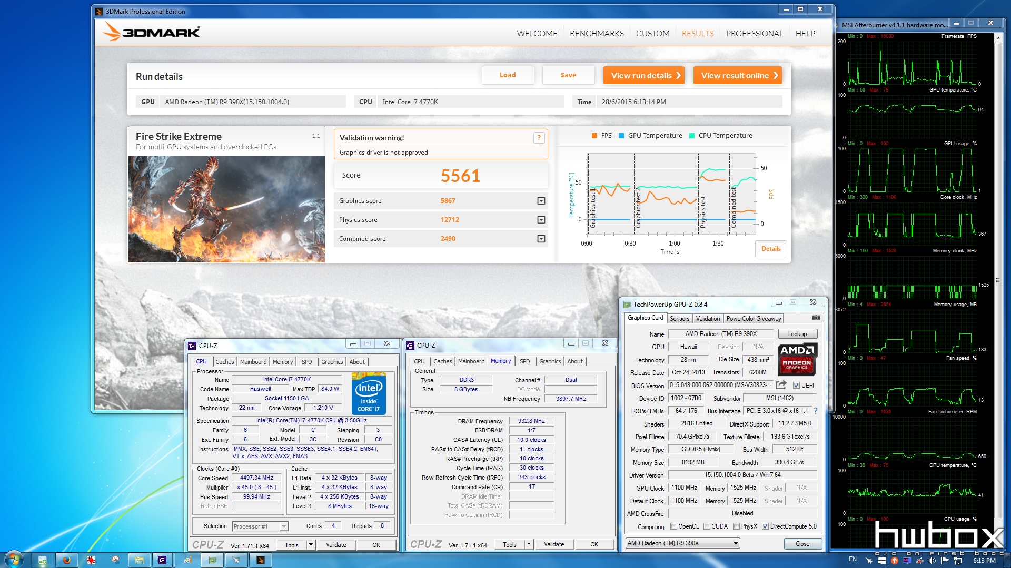
Task: Toggle the PhysX checkbox
Action: [736, 526]
